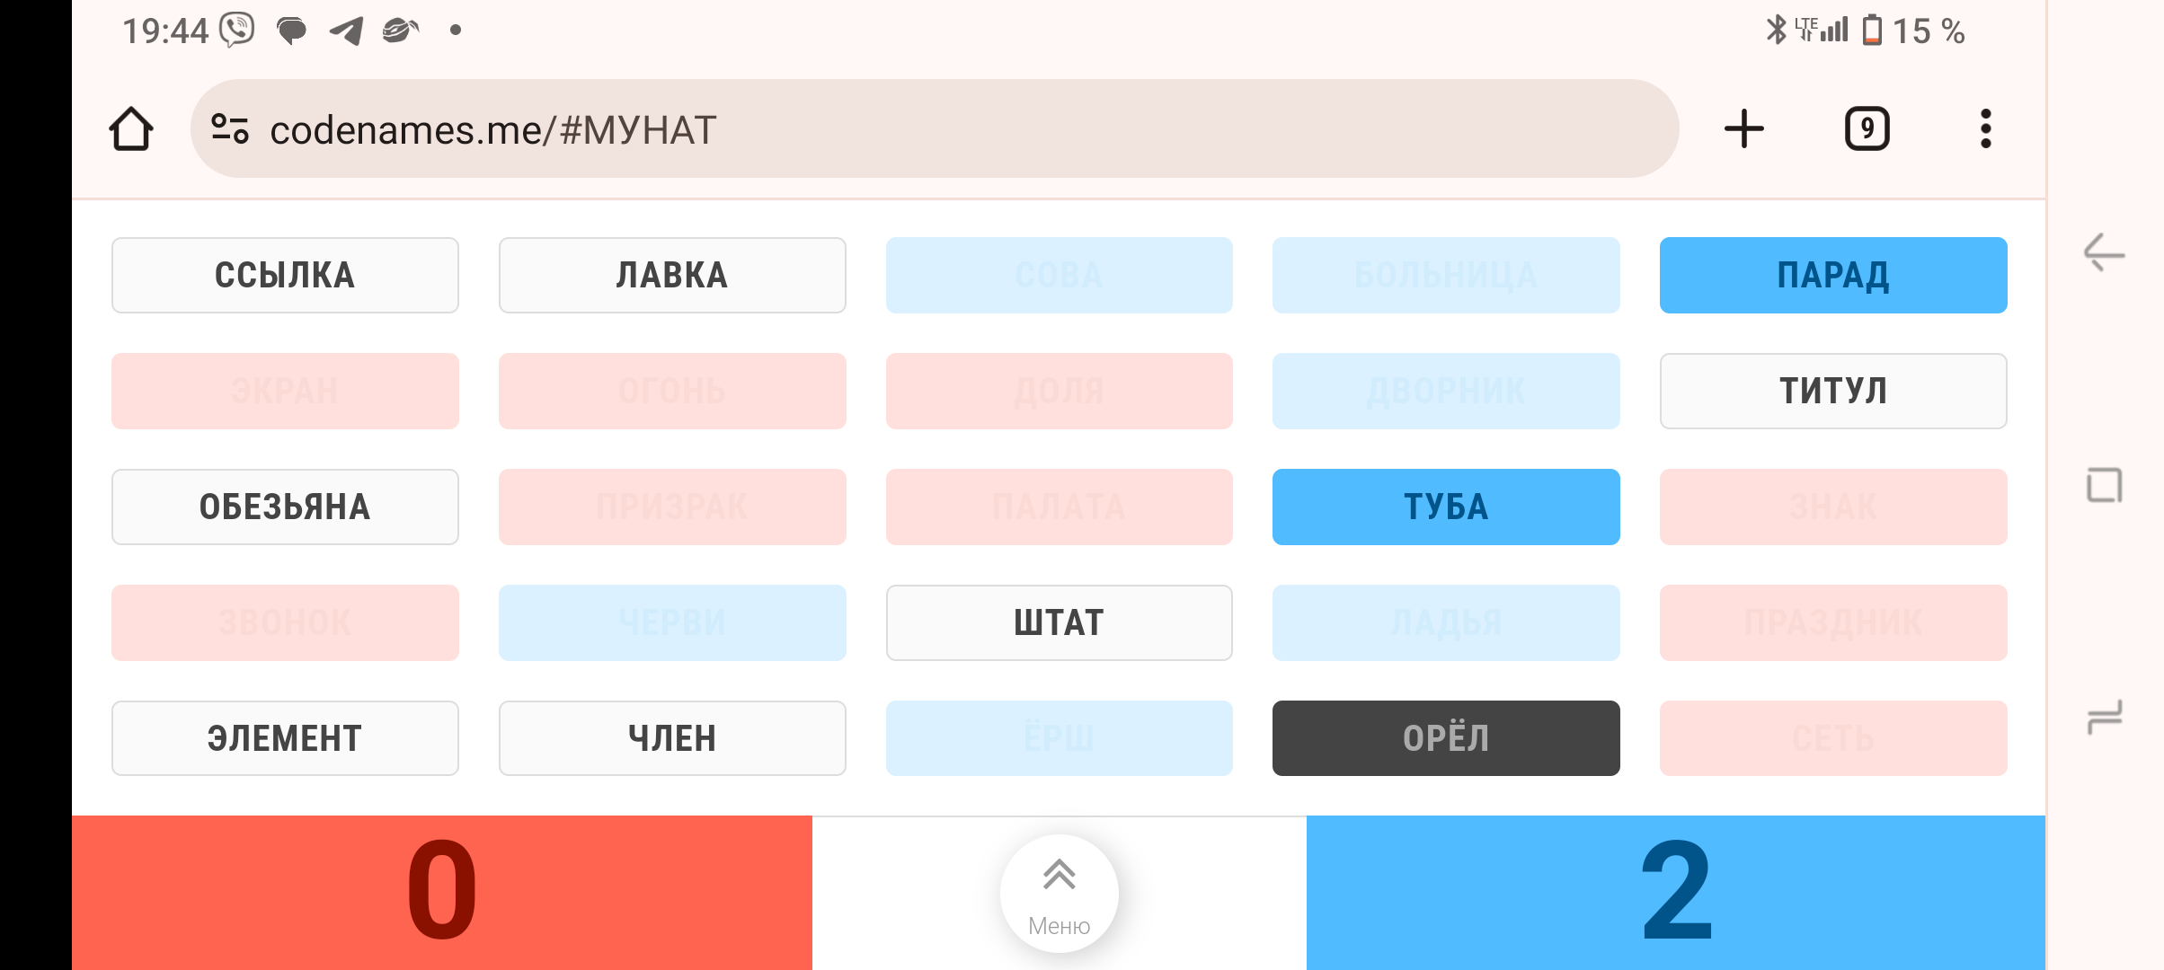The width and height of the screenshot is (2164, 970).
Task: Tap the ШТАТ word card
Action: coord(1059,622)
